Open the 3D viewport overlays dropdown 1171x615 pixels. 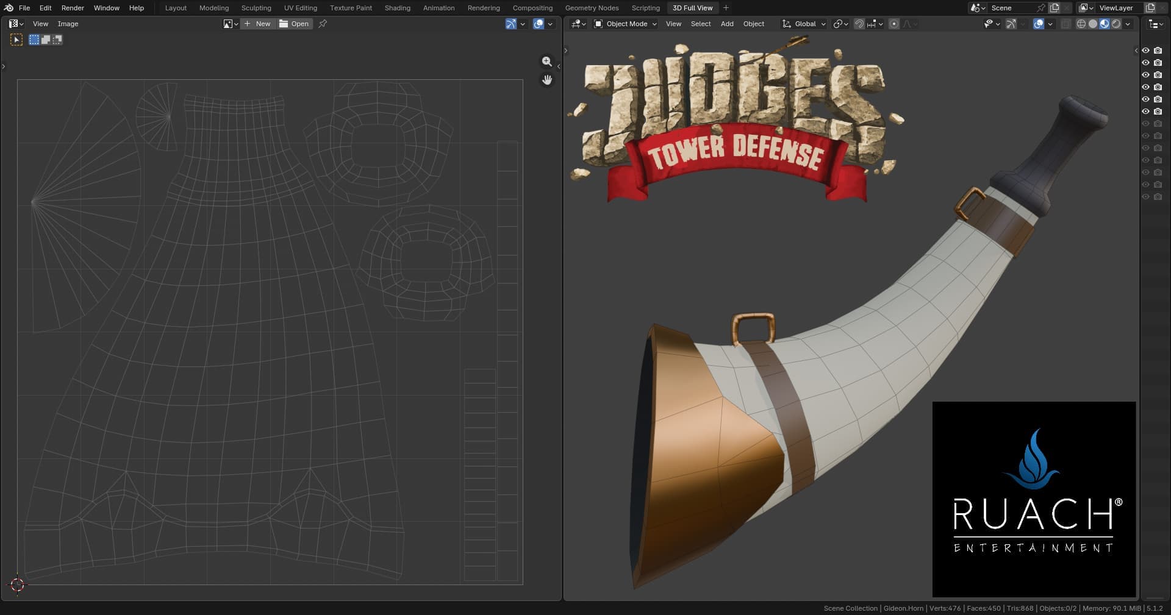1050,24
